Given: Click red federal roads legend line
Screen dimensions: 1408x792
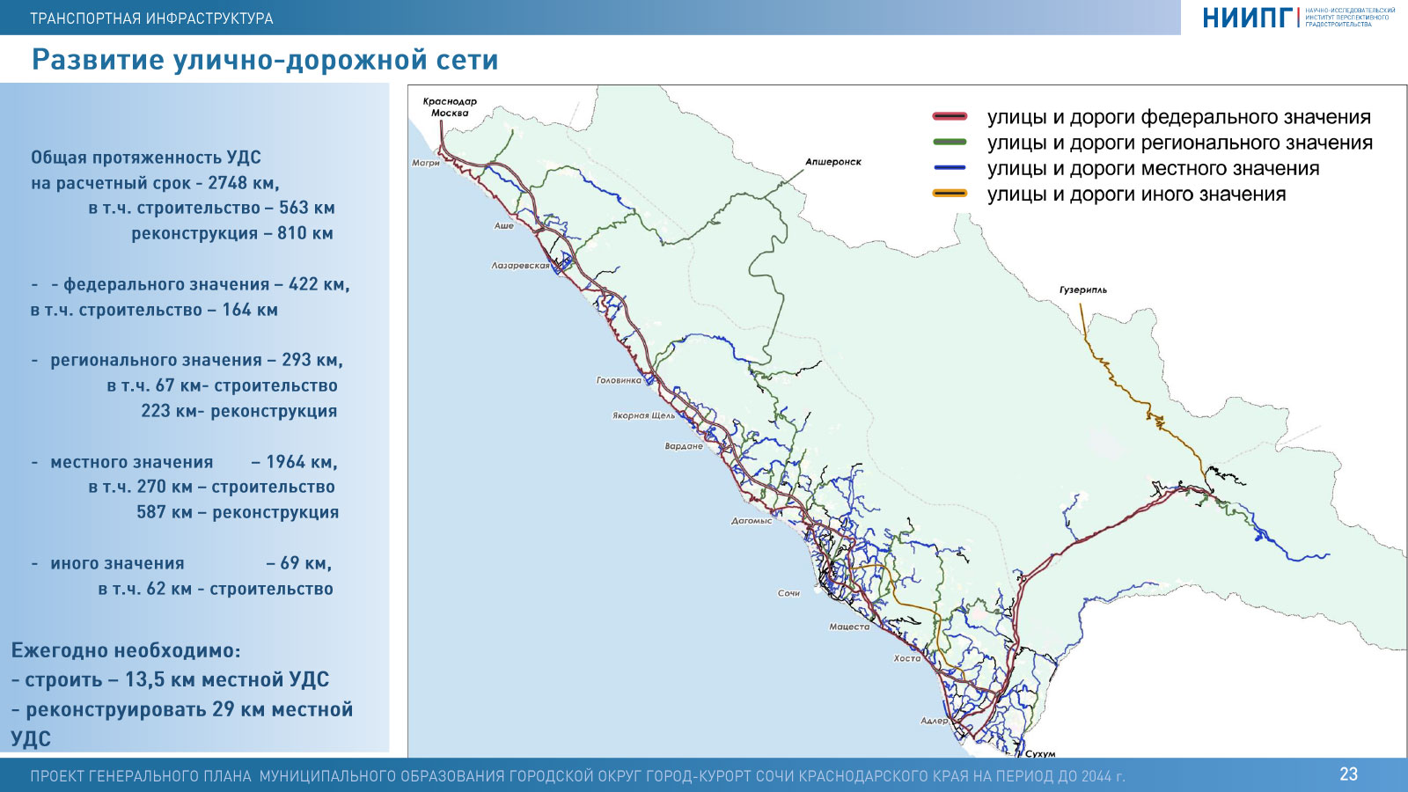Looking at the screenshot, I should click(x=950, y=116).
